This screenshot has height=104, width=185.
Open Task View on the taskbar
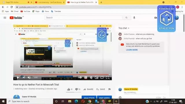click(x=63, y=101)
